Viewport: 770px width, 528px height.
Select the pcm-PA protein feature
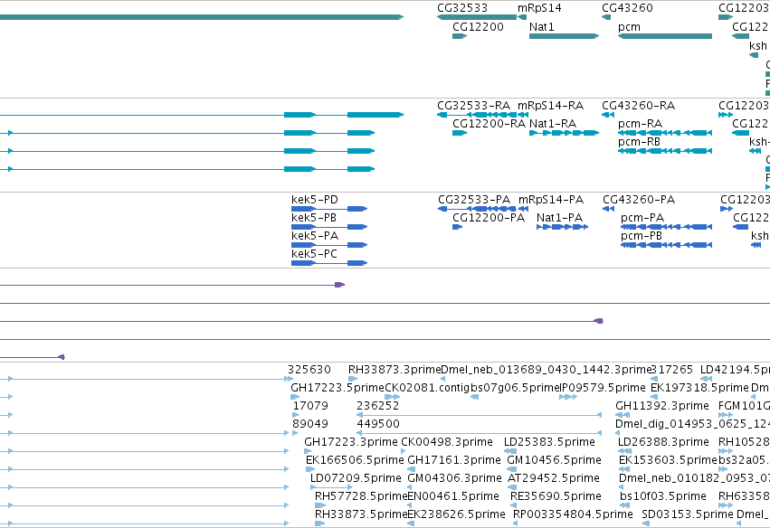coord(666,227)
